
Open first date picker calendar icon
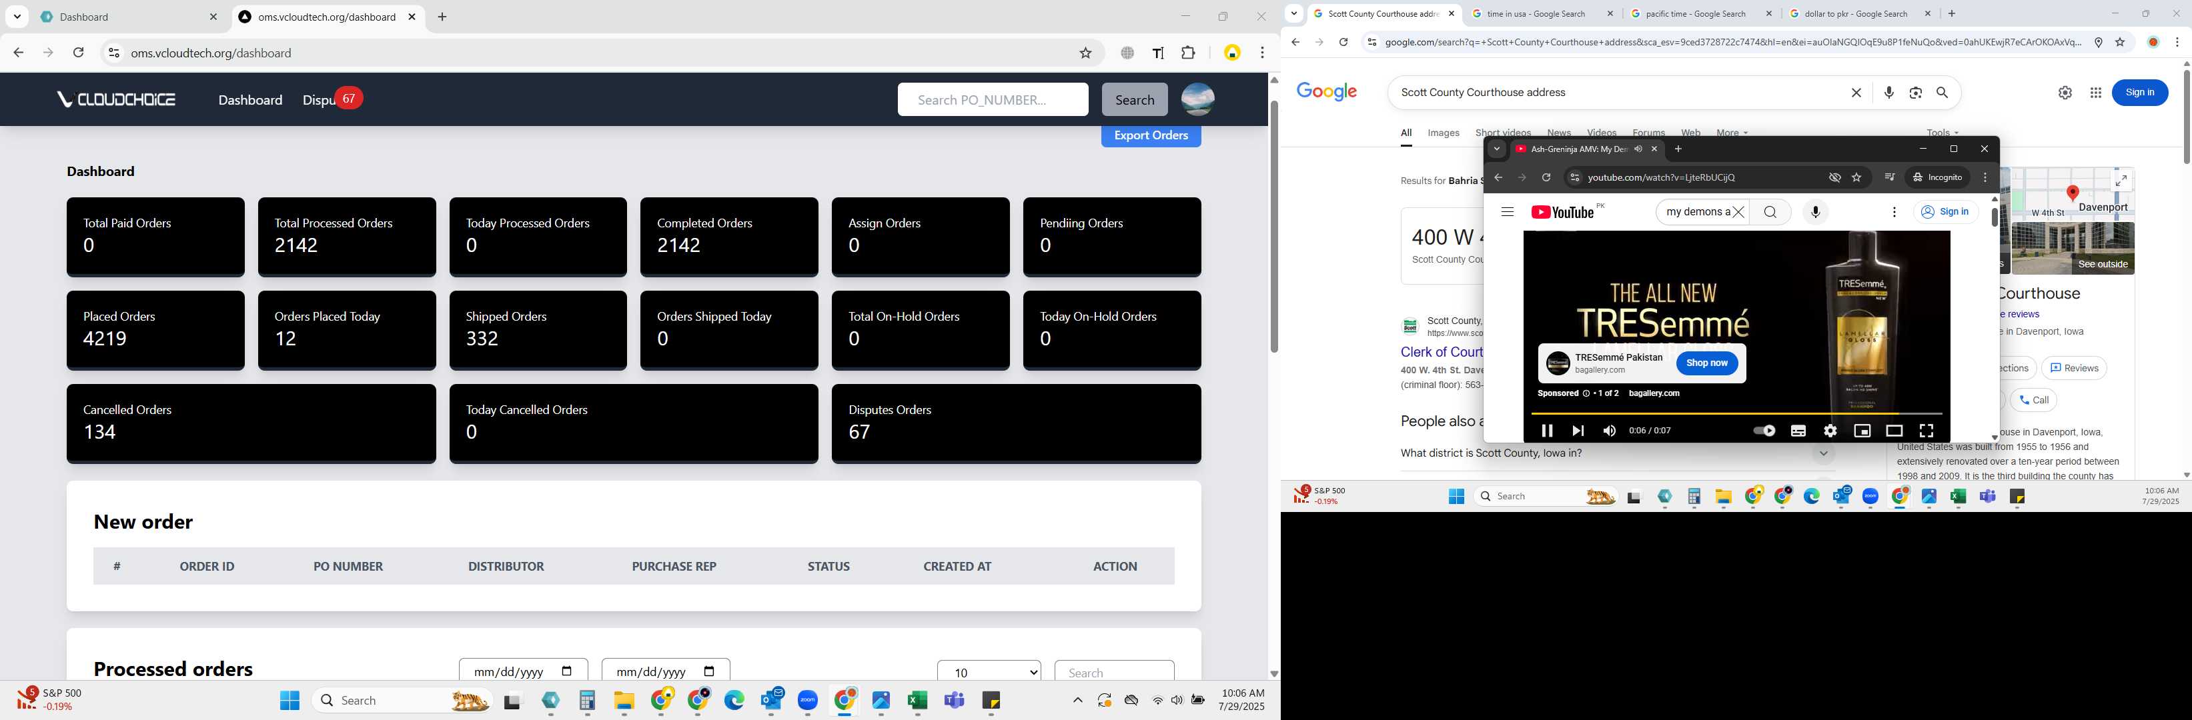click(x=567, y=671)
